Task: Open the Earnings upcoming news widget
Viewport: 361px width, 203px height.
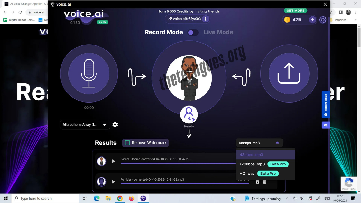Action: coord(263,199)
